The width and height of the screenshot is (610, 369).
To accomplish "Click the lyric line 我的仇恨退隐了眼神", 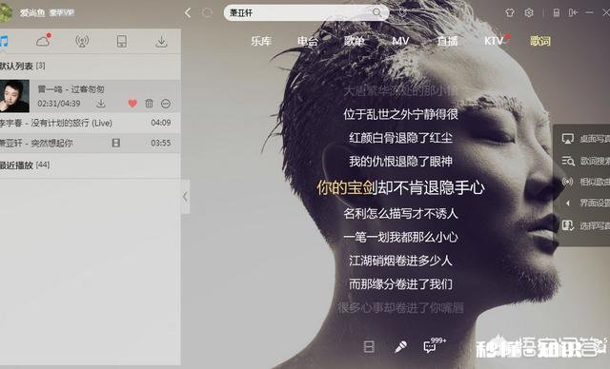I will click(400, 161).
